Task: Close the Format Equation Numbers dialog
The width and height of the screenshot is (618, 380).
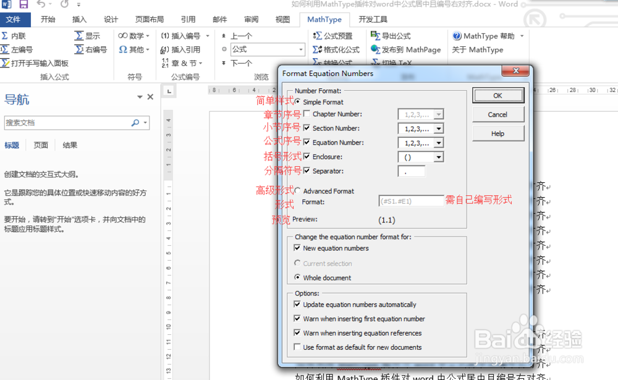Action: click(x=515, y=71)
